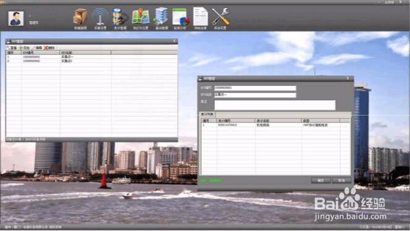Open the paper document report icon
This screenshot has height=231, width=410.
pyautogui.click(x=200, y=19)
